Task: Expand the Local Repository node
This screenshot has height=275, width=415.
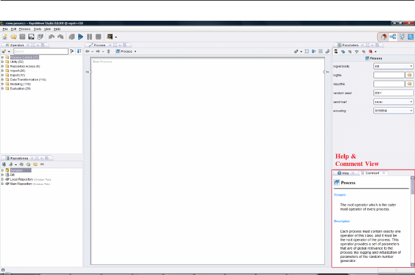Action: pos(2,179)
